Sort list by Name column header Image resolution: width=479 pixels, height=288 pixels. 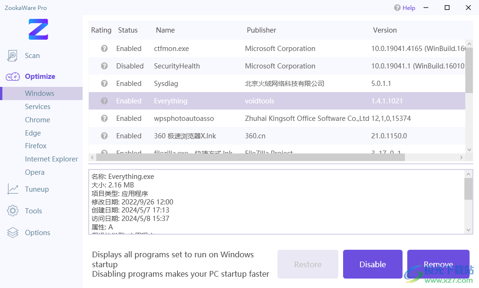pyautogui.click(x=165, y=30)
